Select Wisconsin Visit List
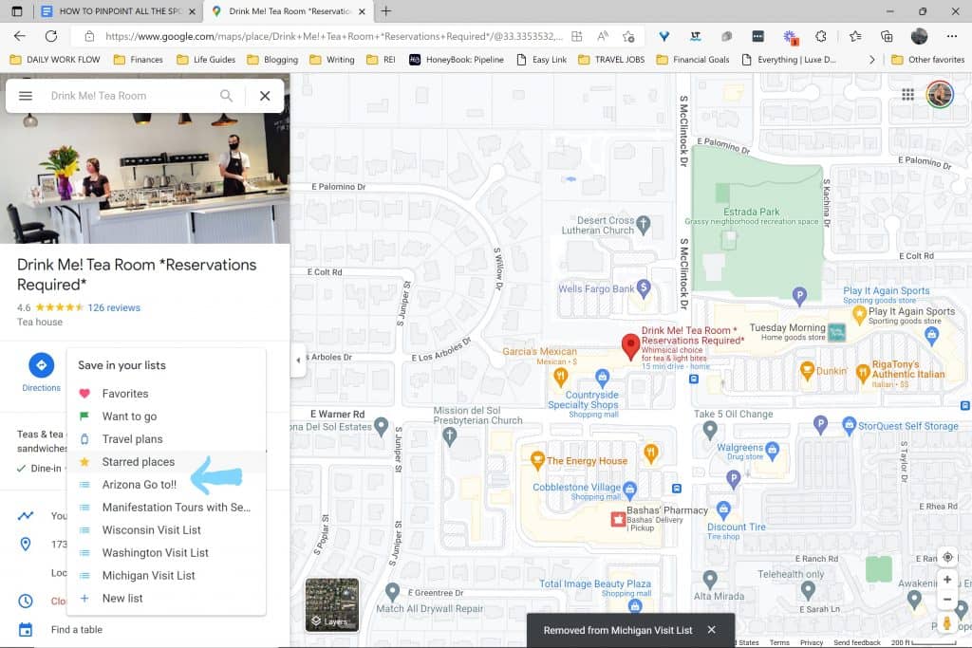This screenshot has width=972, height=648. coord(165,529)
